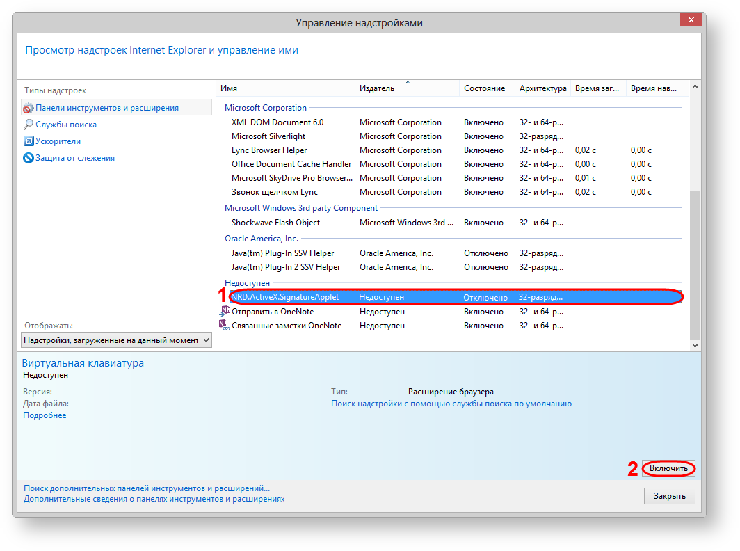Sort by the Архитектура column header
This screenshot has width=740, height=551.
(x=542, y=88)
